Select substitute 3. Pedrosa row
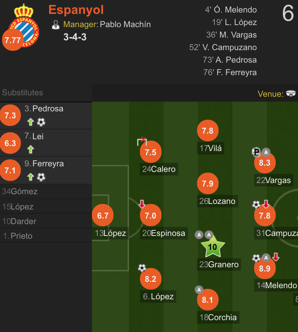Viewport: 298px width, 332px height. click(46, 116)
